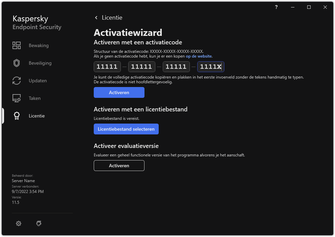The height and width of the screenshot is (237, 335).
Task: Click Licentiebestand selecteren
Action: (x=126, y=129)
